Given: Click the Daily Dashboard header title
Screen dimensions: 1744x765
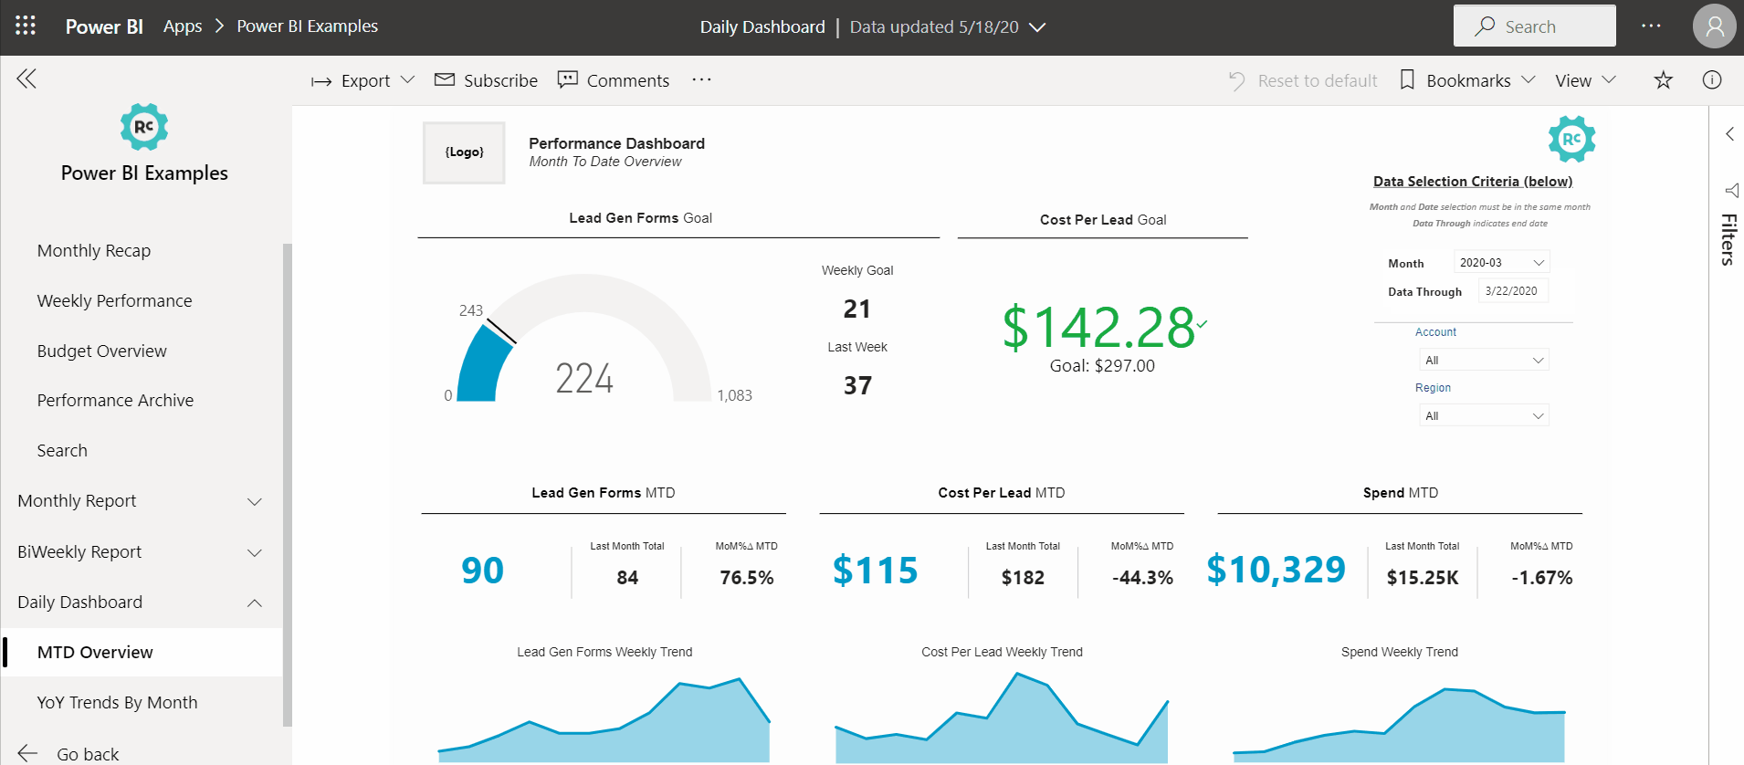Looking at the screenshot, I should [762, 27].
